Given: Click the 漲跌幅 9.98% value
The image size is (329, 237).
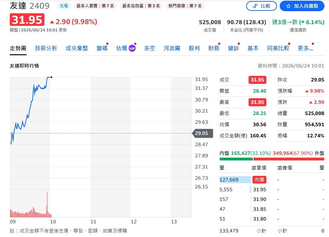Looking at the screenshot, I should (x=315, y=91).
